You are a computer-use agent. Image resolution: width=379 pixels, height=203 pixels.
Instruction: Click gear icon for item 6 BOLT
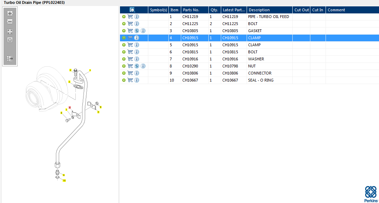pyautogui.click(x=124, y=52)
